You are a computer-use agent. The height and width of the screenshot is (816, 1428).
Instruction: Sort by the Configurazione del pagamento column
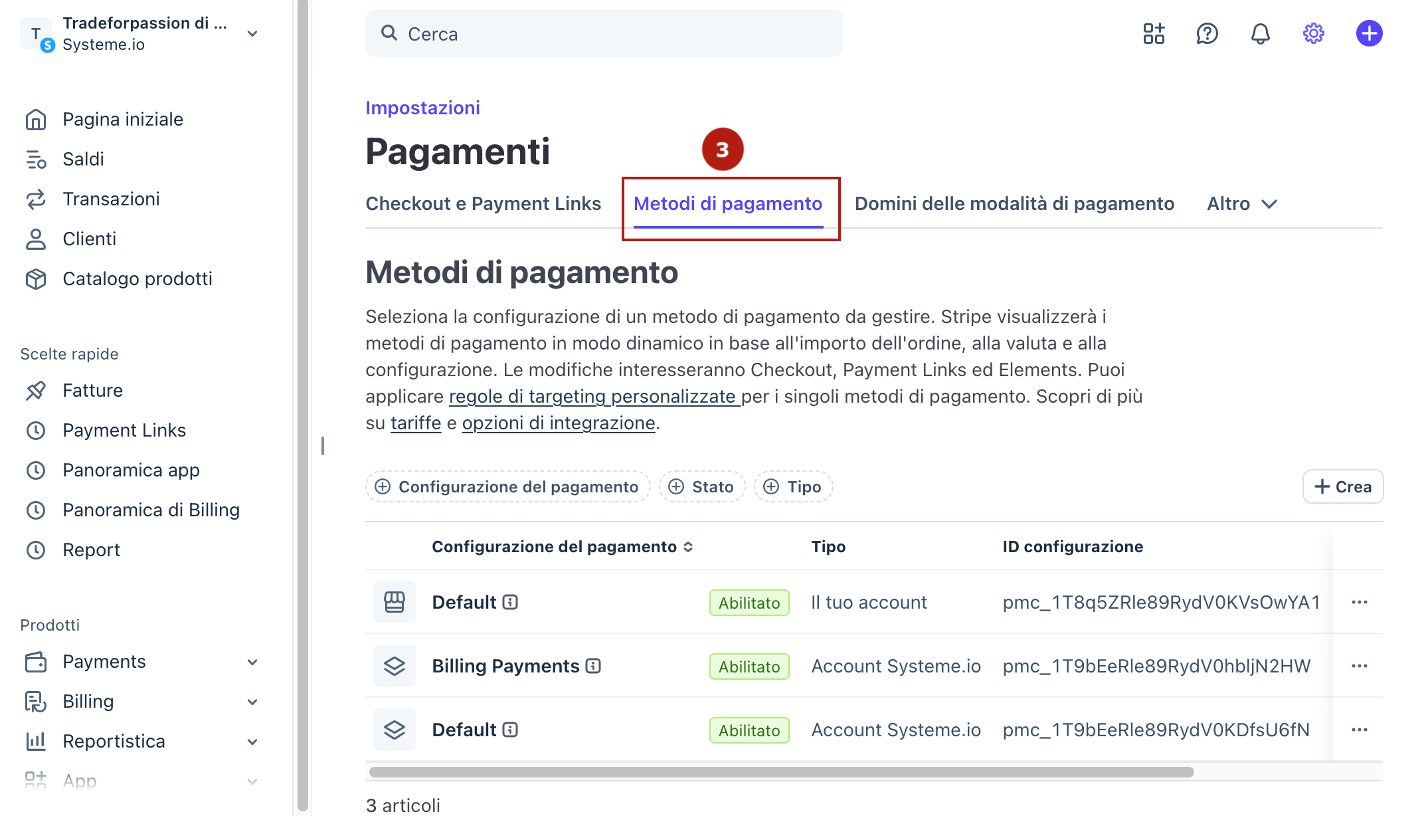point(563,547)
